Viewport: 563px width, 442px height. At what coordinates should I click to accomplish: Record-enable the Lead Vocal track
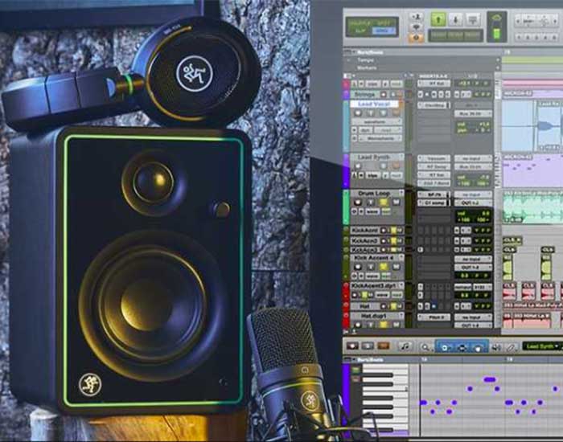358,113
